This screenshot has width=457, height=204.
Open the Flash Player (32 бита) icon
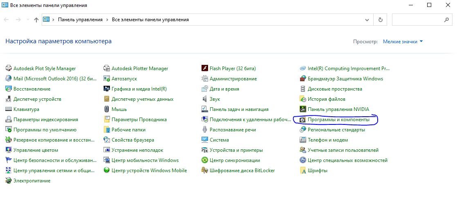click(x=205, y=69)
